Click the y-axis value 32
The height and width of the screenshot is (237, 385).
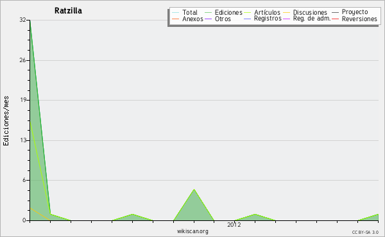[22, 20]
